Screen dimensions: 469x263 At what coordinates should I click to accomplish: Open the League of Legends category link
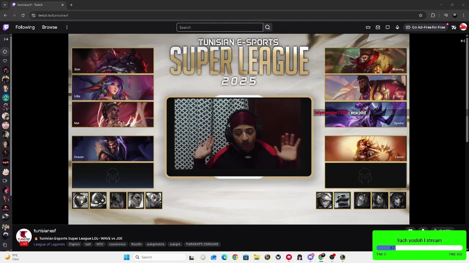tap(49, 244)
